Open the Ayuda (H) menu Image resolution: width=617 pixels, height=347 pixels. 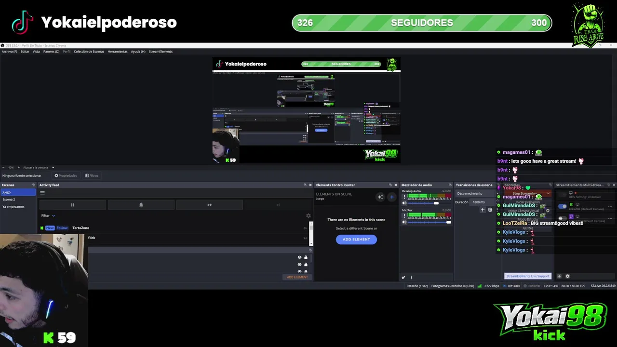pyautogui.click(x=138, y=52)
